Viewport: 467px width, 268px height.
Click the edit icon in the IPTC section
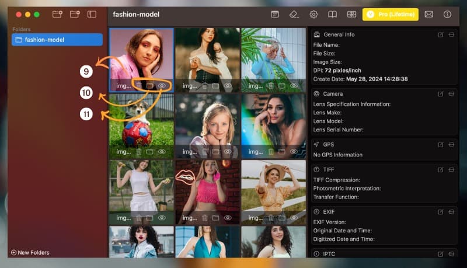[441, 254]
